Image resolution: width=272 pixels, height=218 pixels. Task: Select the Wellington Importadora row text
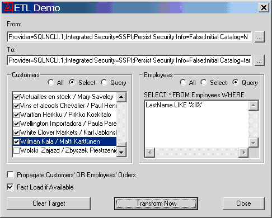click(68, 124)
